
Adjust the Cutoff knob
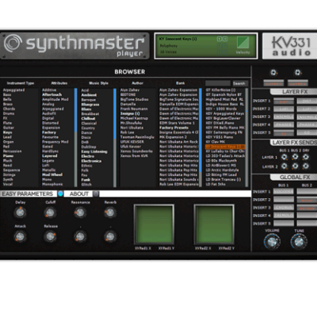click(x=50, y=212)
